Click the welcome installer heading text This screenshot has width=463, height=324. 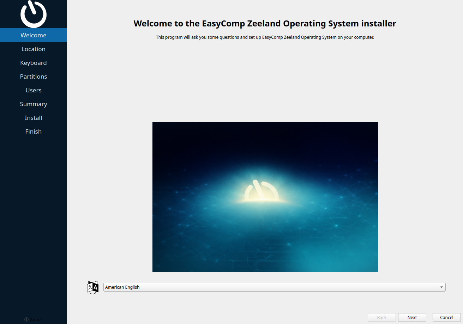tap(265, 24)
